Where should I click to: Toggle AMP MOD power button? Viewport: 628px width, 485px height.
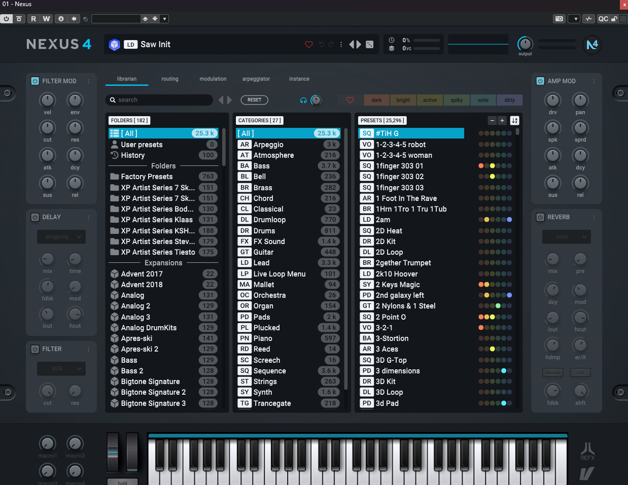tap(540, 81)
